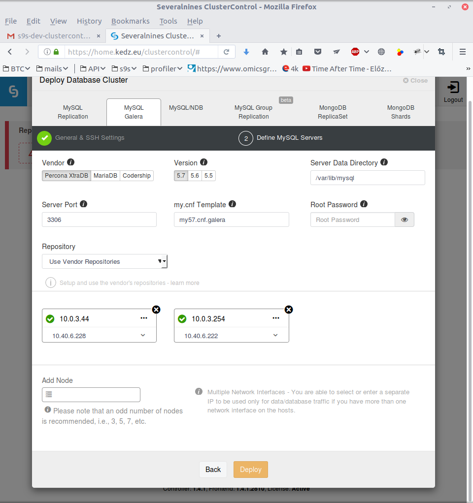Click the Firefox home icon
This screenshot has height=503, width=473.
pos(265,52)
